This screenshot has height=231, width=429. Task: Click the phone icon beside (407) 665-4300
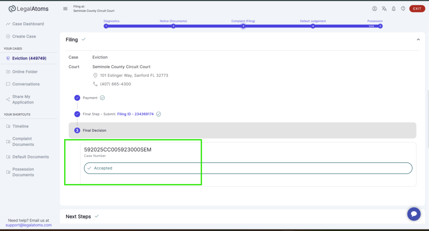[96, 84]
